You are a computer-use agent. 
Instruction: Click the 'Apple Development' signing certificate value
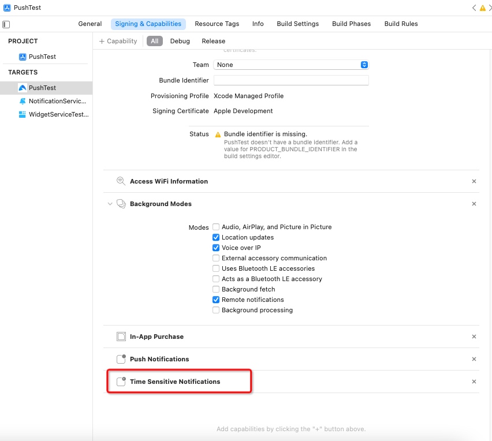pos(243,111)
